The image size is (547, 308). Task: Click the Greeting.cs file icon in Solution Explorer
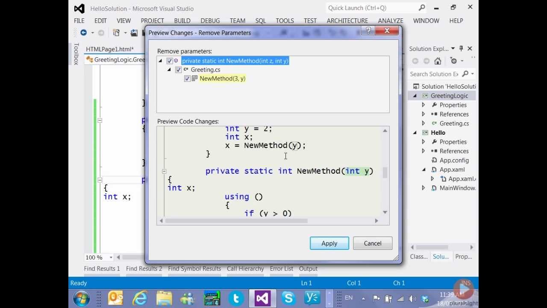(434, 123)
